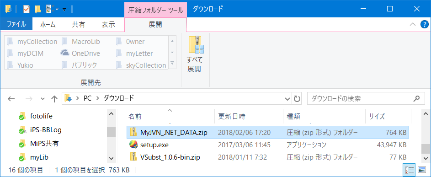Choose 0wner as extraction destination
The height and width of the screenshot is (177, 431).
[131, 42]
